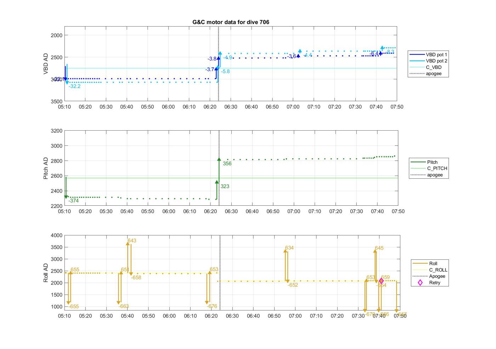Image resolution: width=496 pixels, height=349 pixels.
Task: Click the '2000' y-tick on the VBD plot
Action: (x=57, y=35)
